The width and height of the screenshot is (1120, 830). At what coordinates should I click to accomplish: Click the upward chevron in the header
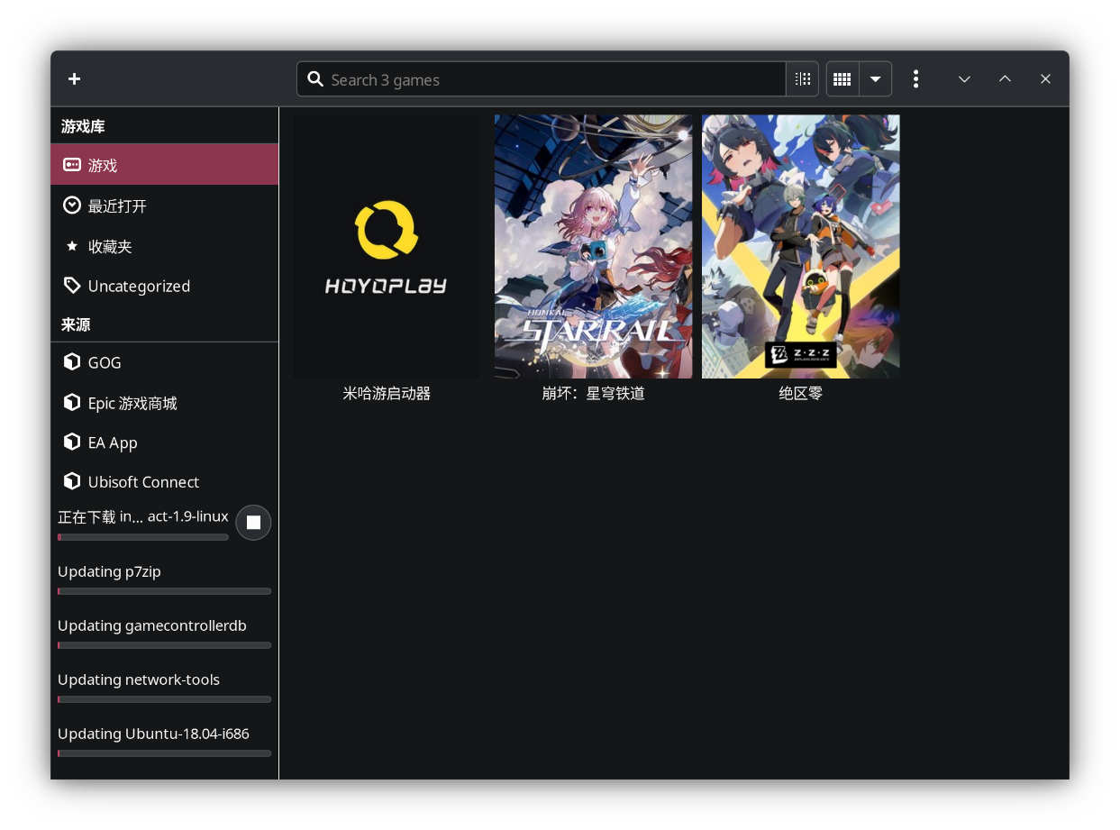pos(1005,79)
